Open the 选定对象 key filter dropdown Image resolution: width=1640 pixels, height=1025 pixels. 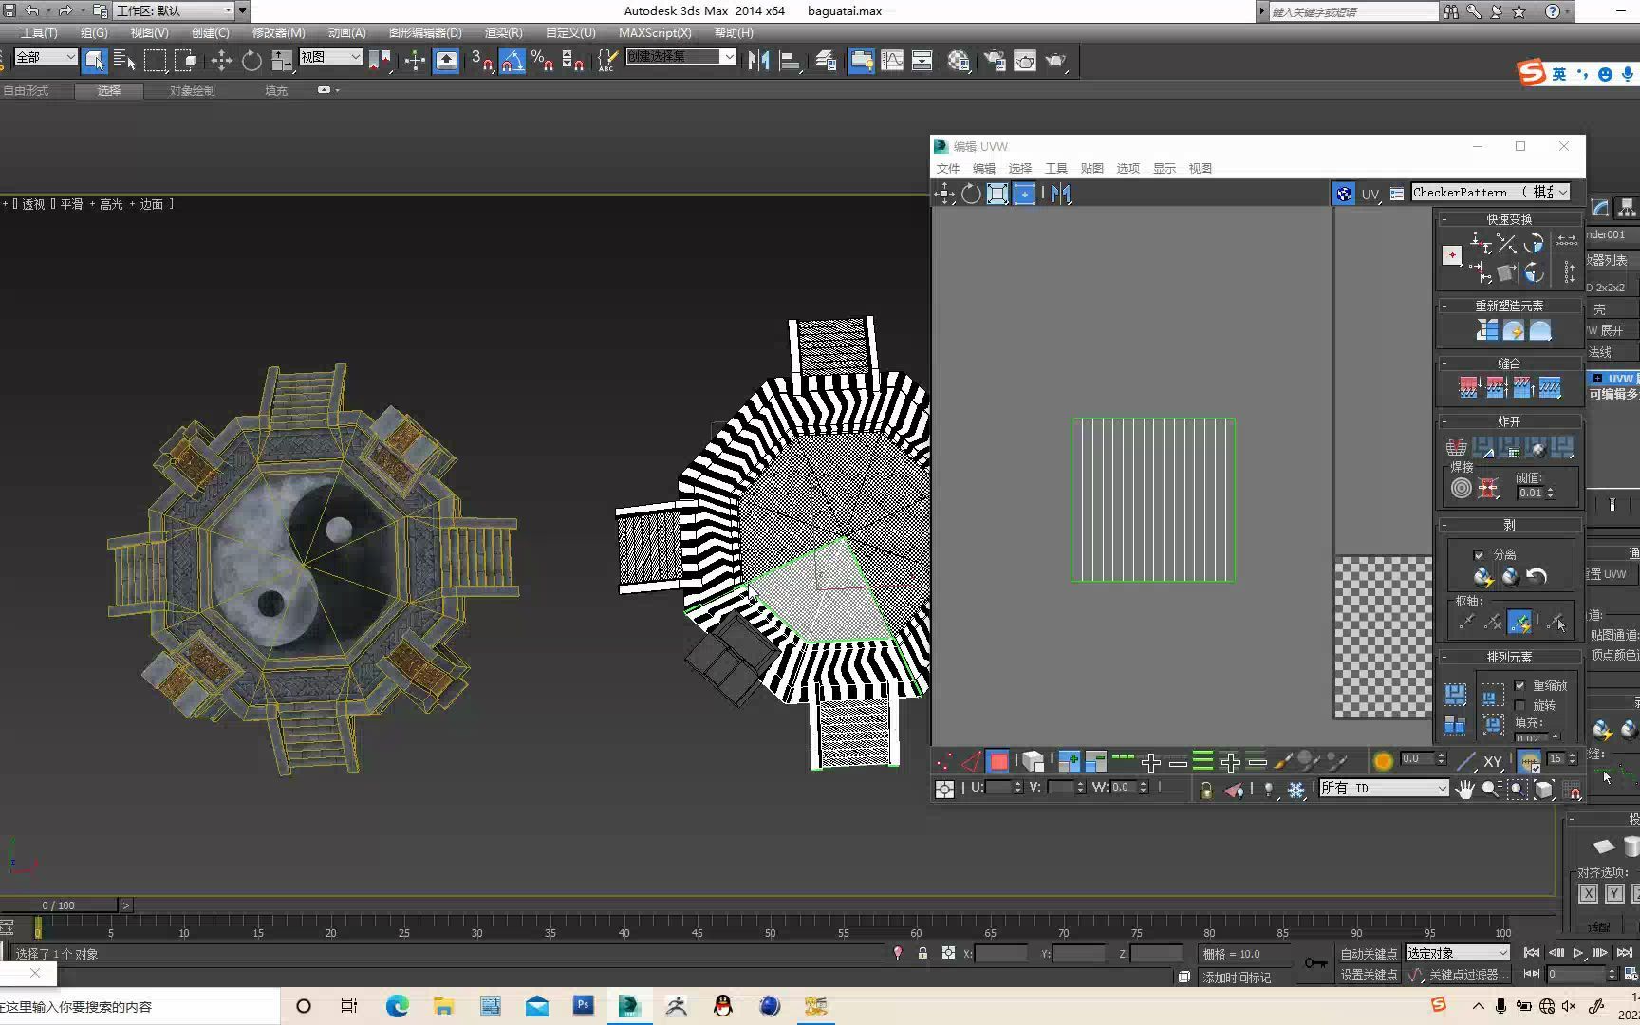pos(1457,953)
